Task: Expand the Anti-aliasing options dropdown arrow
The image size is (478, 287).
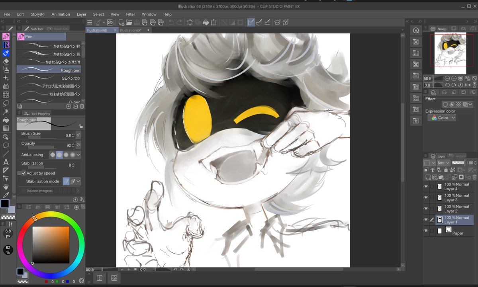Action: 78,155
